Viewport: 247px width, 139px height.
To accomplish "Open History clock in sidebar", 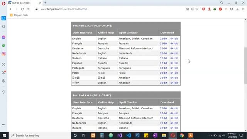I will click(3, 64).
